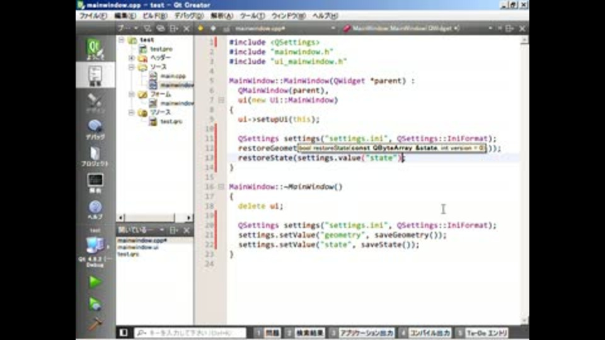Start debugging with the run-debug icon

point(95,303)
